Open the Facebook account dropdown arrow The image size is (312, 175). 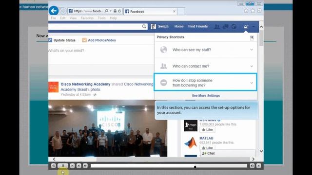253,27
